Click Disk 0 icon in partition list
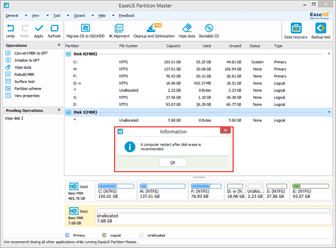The width and height of the screenshot is (336, 248). point(68,54)
